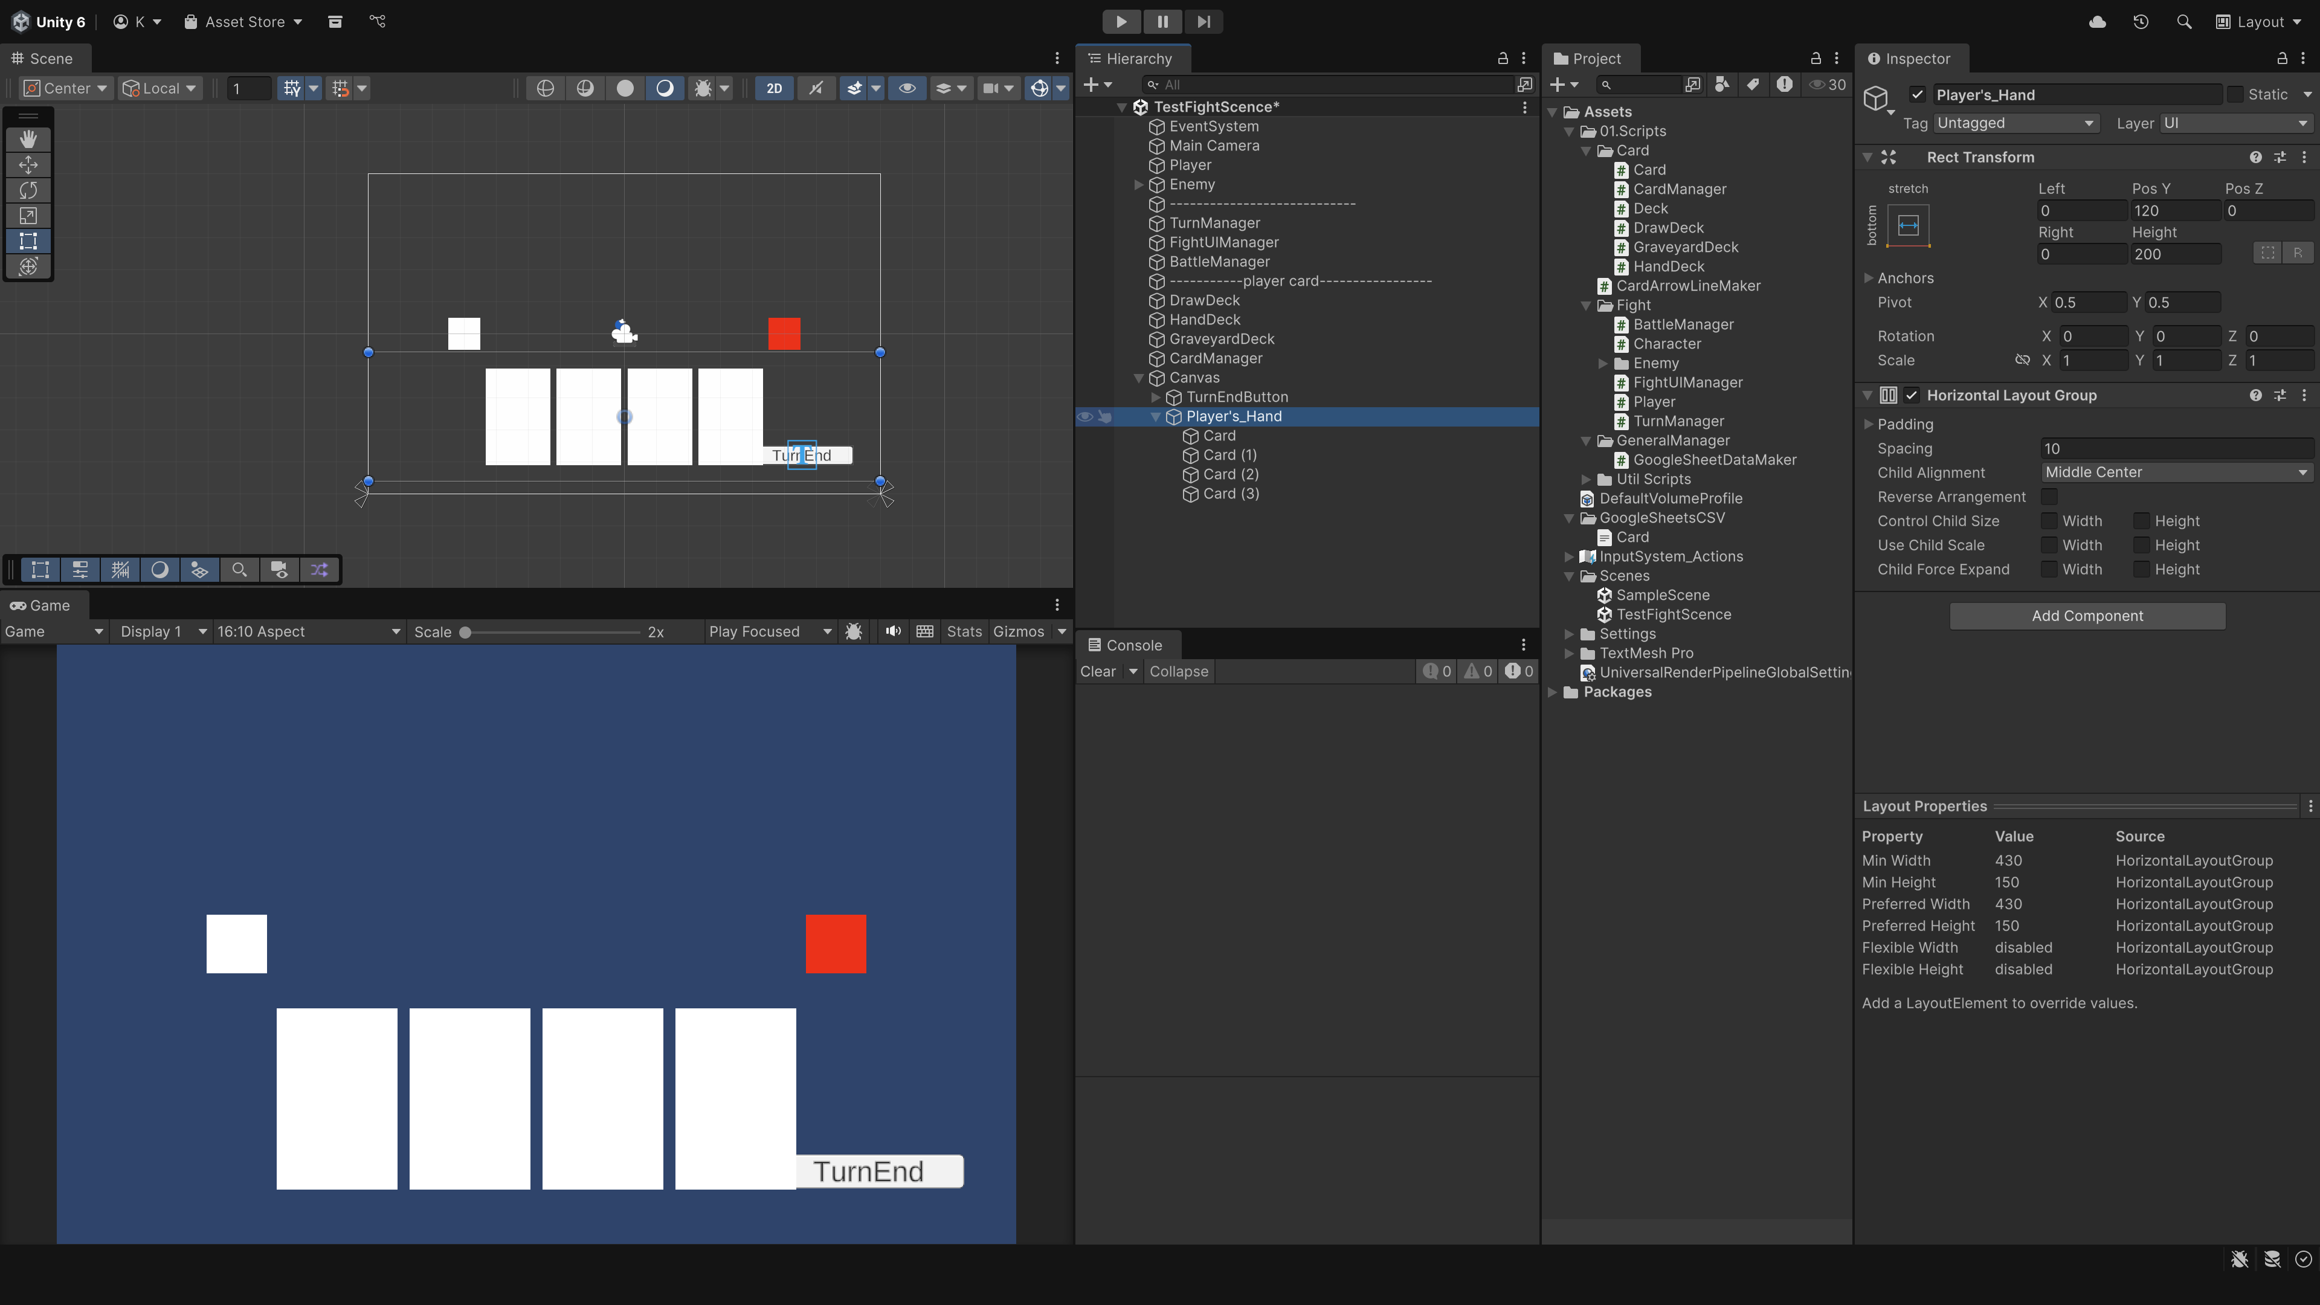The image size is (2320, 1305).
Task: Select the Hand tool in Scene toolbar
Action: point(28,139)
